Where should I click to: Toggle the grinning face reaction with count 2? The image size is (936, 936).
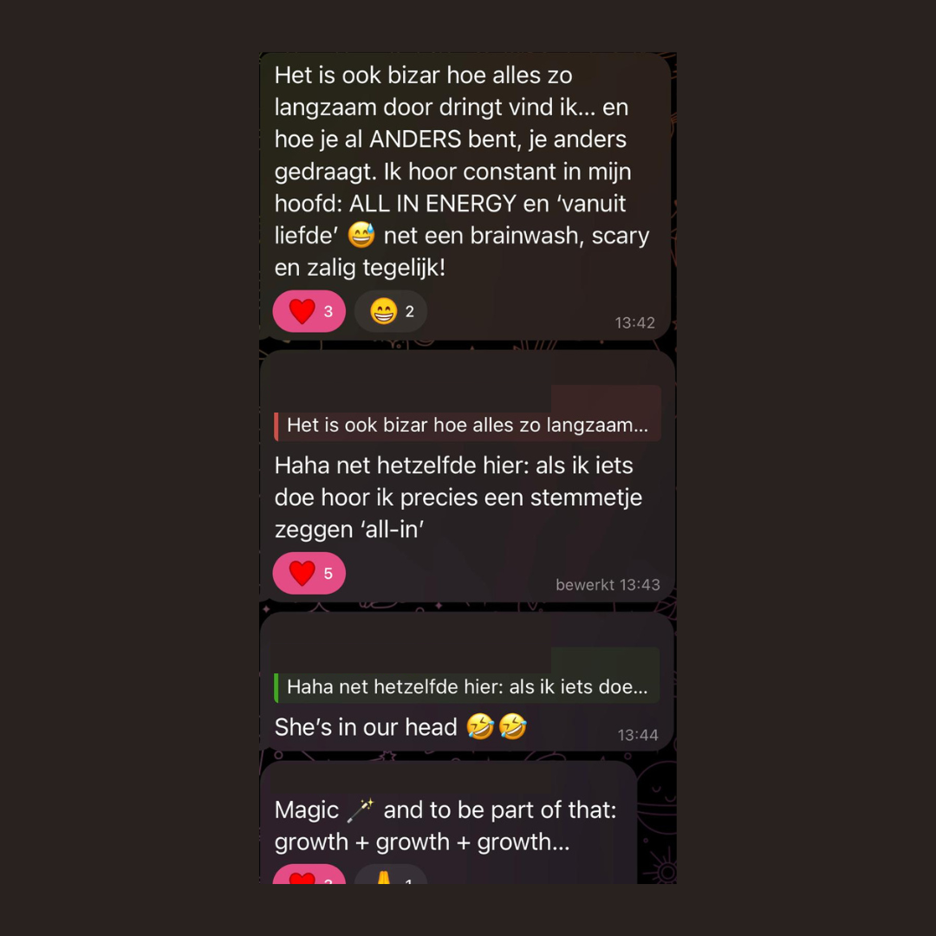tap(391, 311)
